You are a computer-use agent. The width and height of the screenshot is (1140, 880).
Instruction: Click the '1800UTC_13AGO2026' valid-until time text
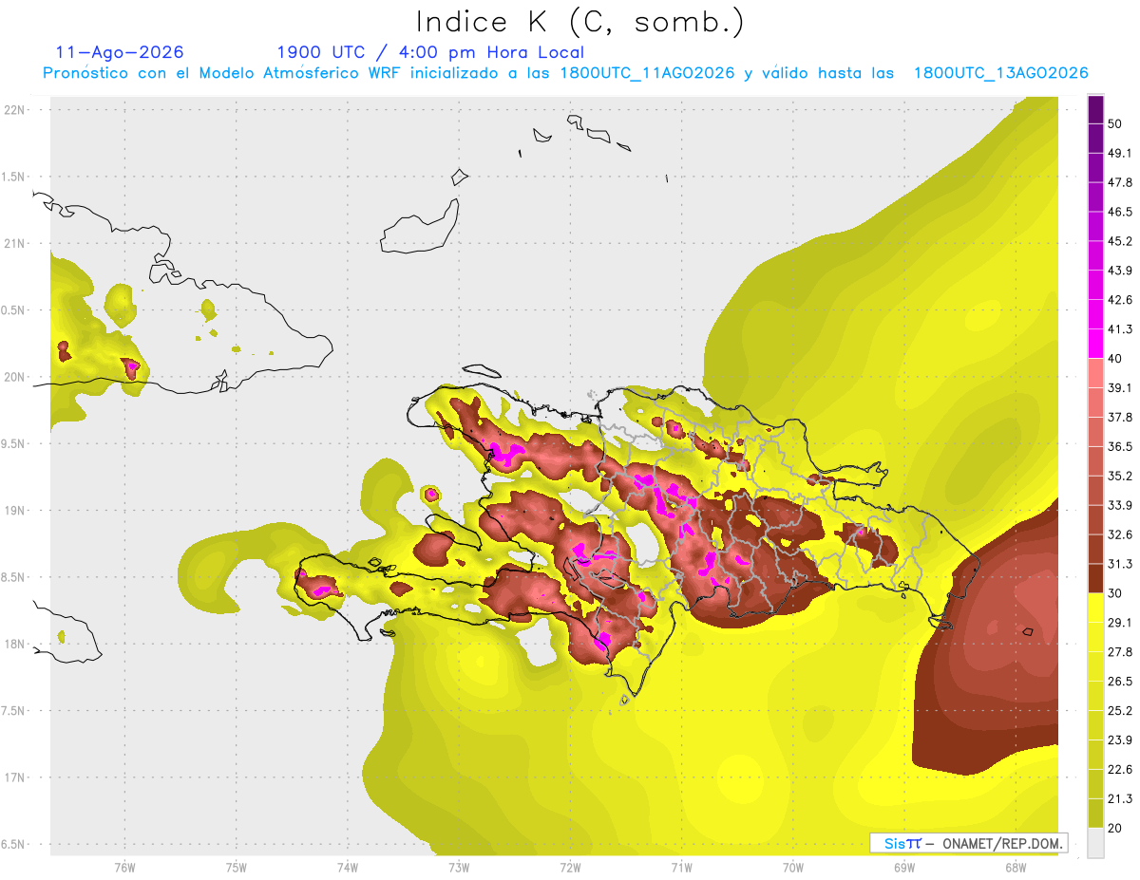click(1000, 73)
